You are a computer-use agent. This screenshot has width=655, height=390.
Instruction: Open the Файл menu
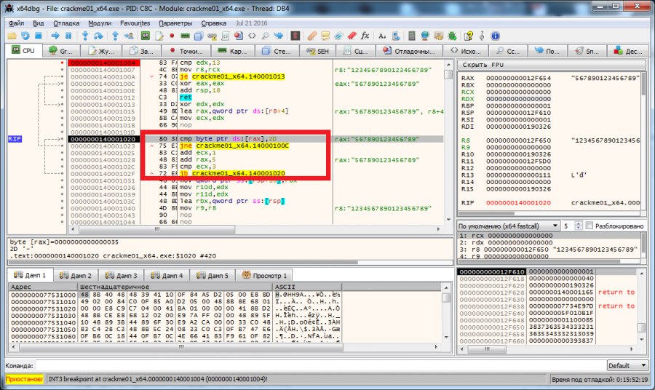(16, 23)
